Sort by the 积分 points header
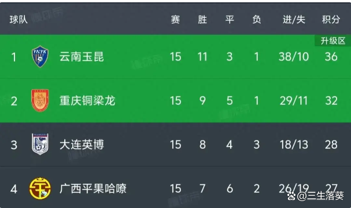This screenshot has height=208, width=351. pos(331,20)
